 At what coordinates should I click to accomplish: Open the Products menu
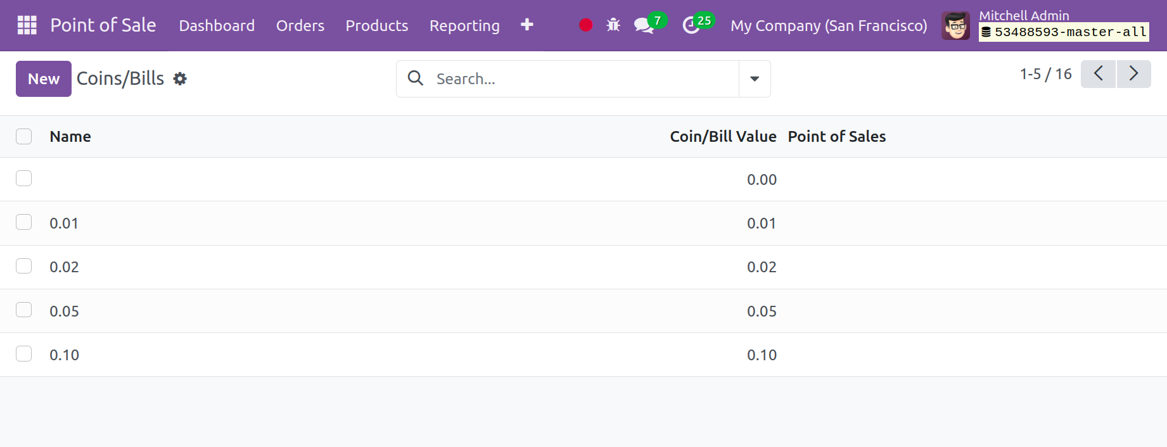click(376, 26)
